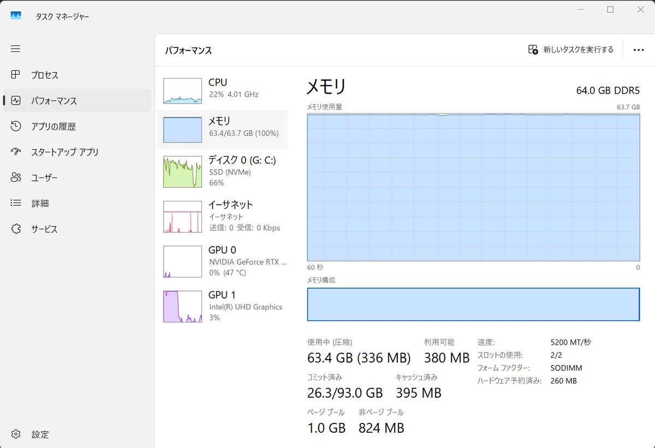Click the 63.4 GB (336 MB) in-use value
Screen dimensions: 655x448
click(x=359, y=358)
